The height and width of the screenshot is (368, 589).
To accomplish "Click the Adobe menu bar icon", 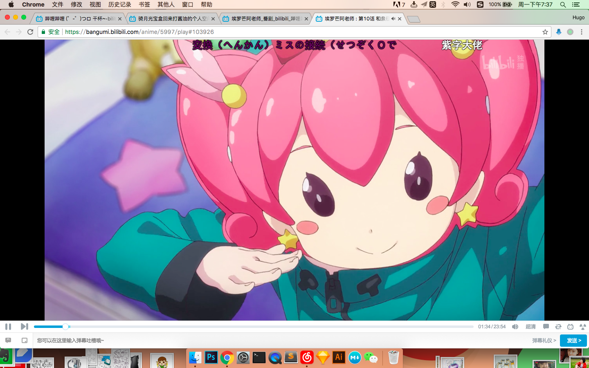I will pyautogui.click(x=399, y=4).
